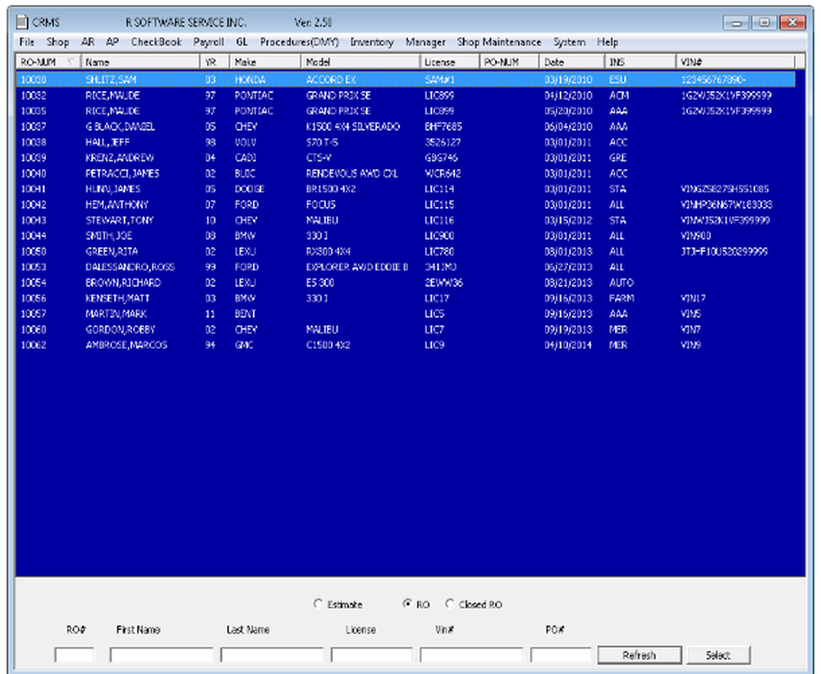Image resolution: width=821 pixels, height=674 pixels.
Task: Select the HUNN,JAMES row
Action: pyautogui.click(x=406, y=189)
